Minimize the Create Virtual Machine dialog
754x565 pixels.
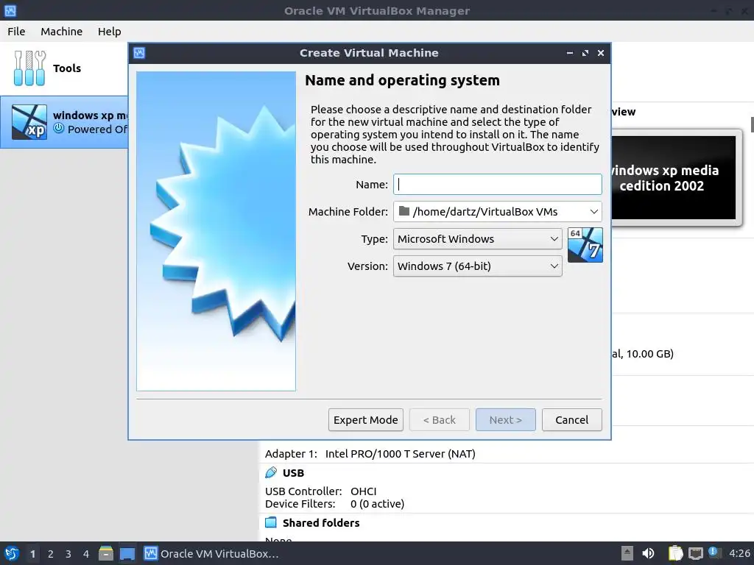pos(570,53)
